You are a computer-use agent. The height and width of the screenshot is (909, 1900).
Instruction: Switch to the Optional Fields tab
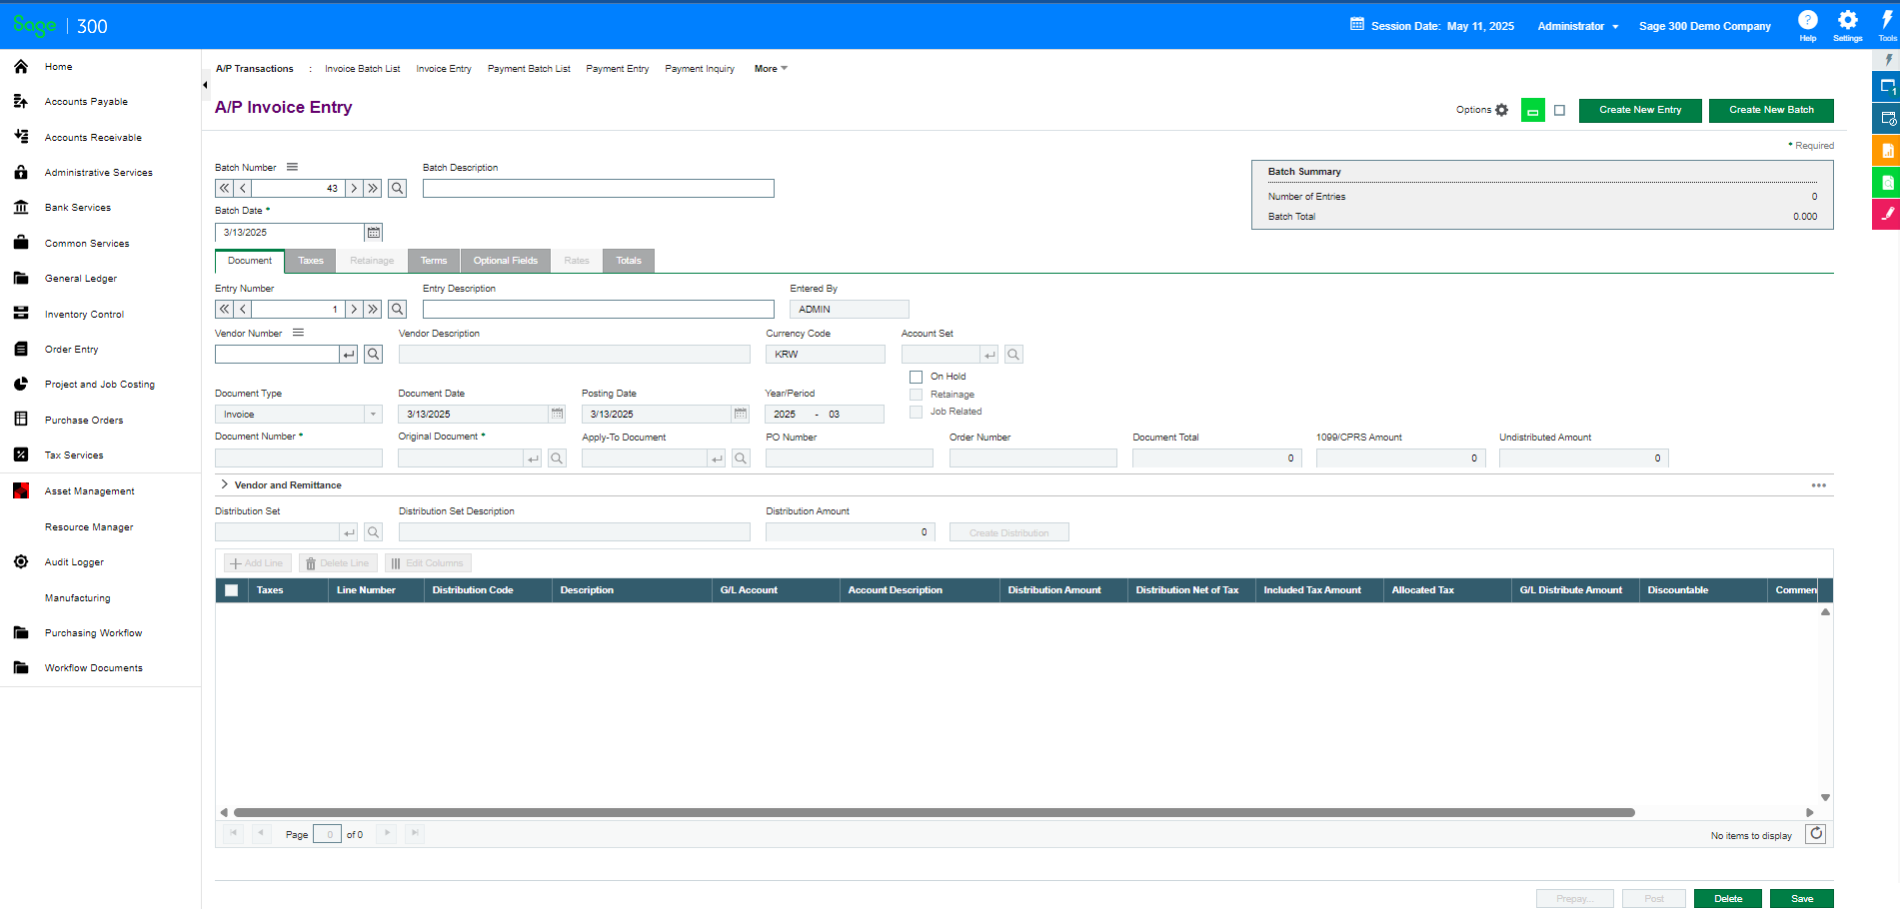point(506,261)
